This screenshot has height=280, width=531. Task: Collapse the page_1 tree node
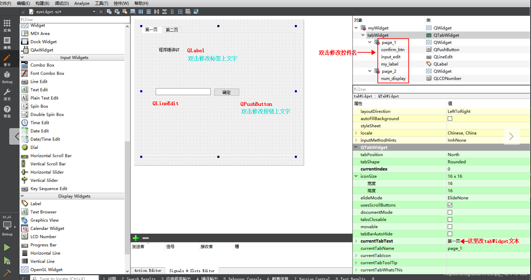pyautogui.click(x=370, y=42)
